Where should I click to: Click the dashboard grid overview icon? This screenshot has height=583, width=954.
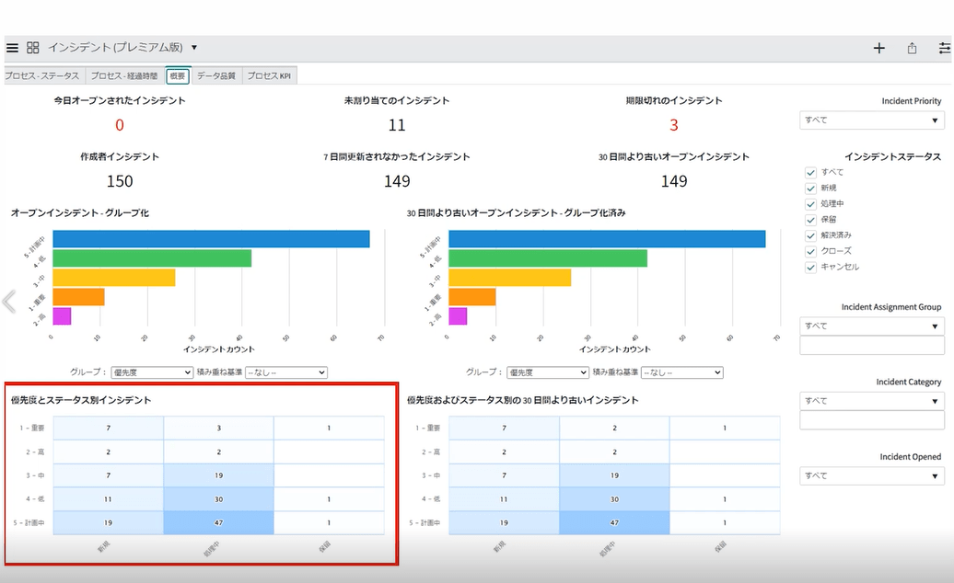(32, 48)
